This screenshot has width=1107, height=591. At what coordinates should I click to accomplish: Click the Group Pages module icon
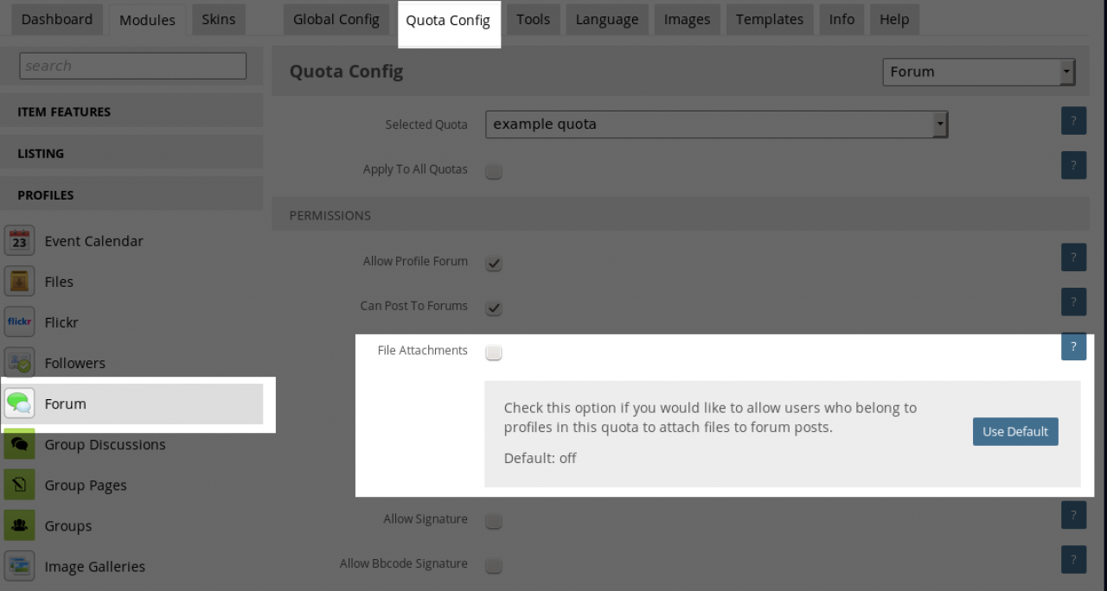20,485
